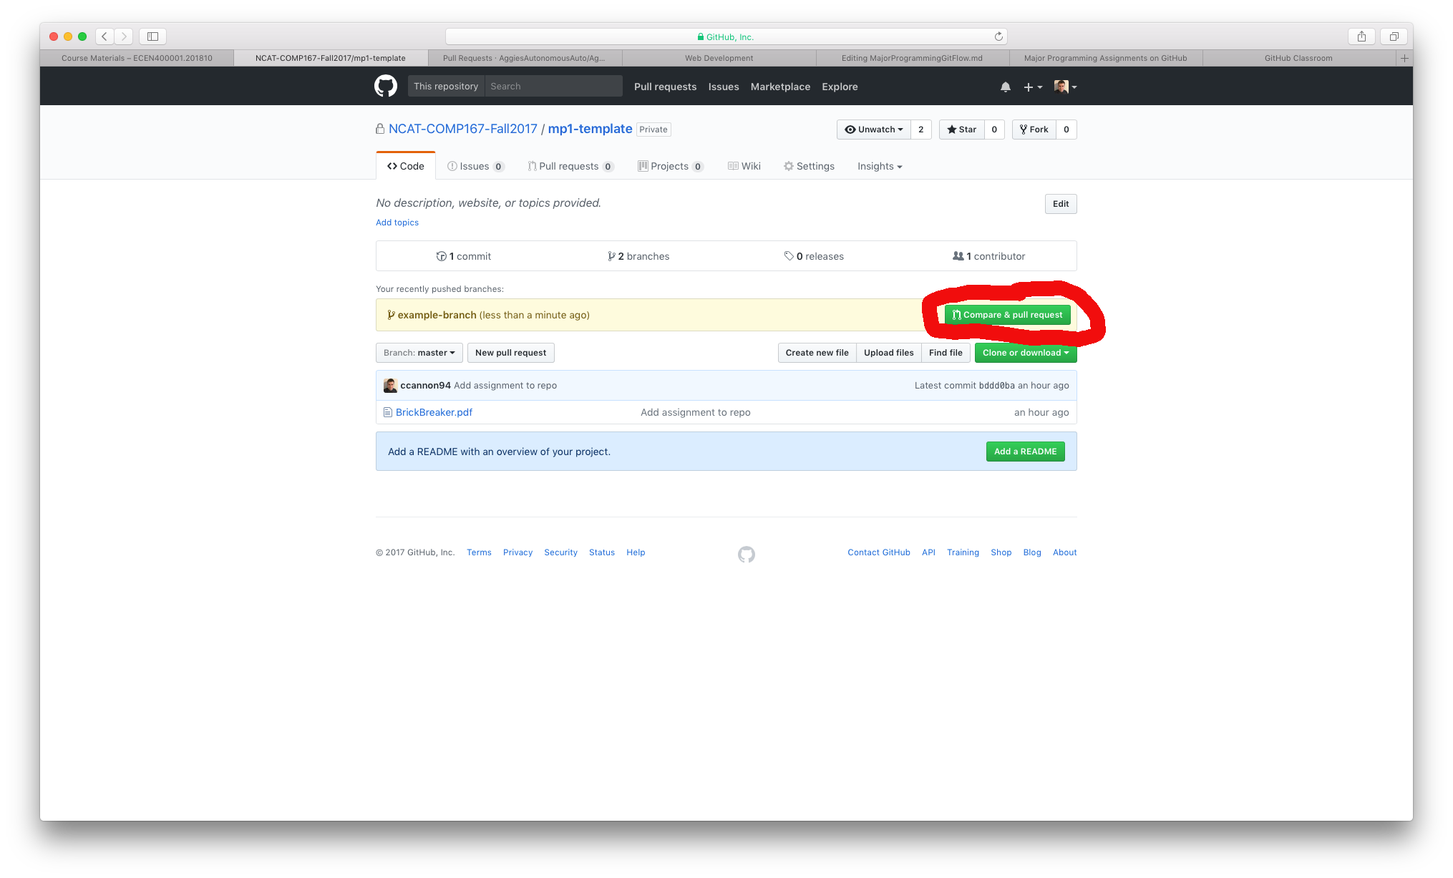Click the Search repository input field

[x=550, y=86]
